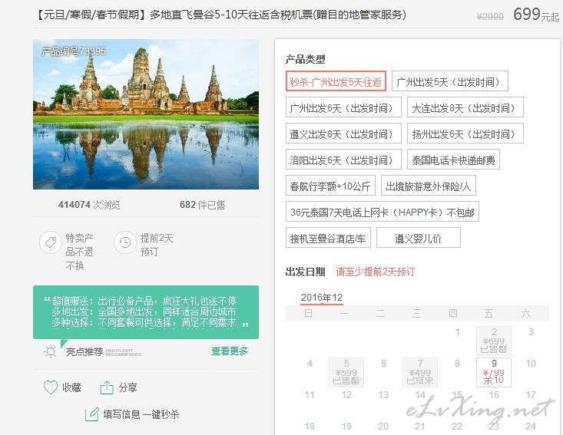
Task: Click 填写信息 一键秒杀 link
Action: coord(141,414)
